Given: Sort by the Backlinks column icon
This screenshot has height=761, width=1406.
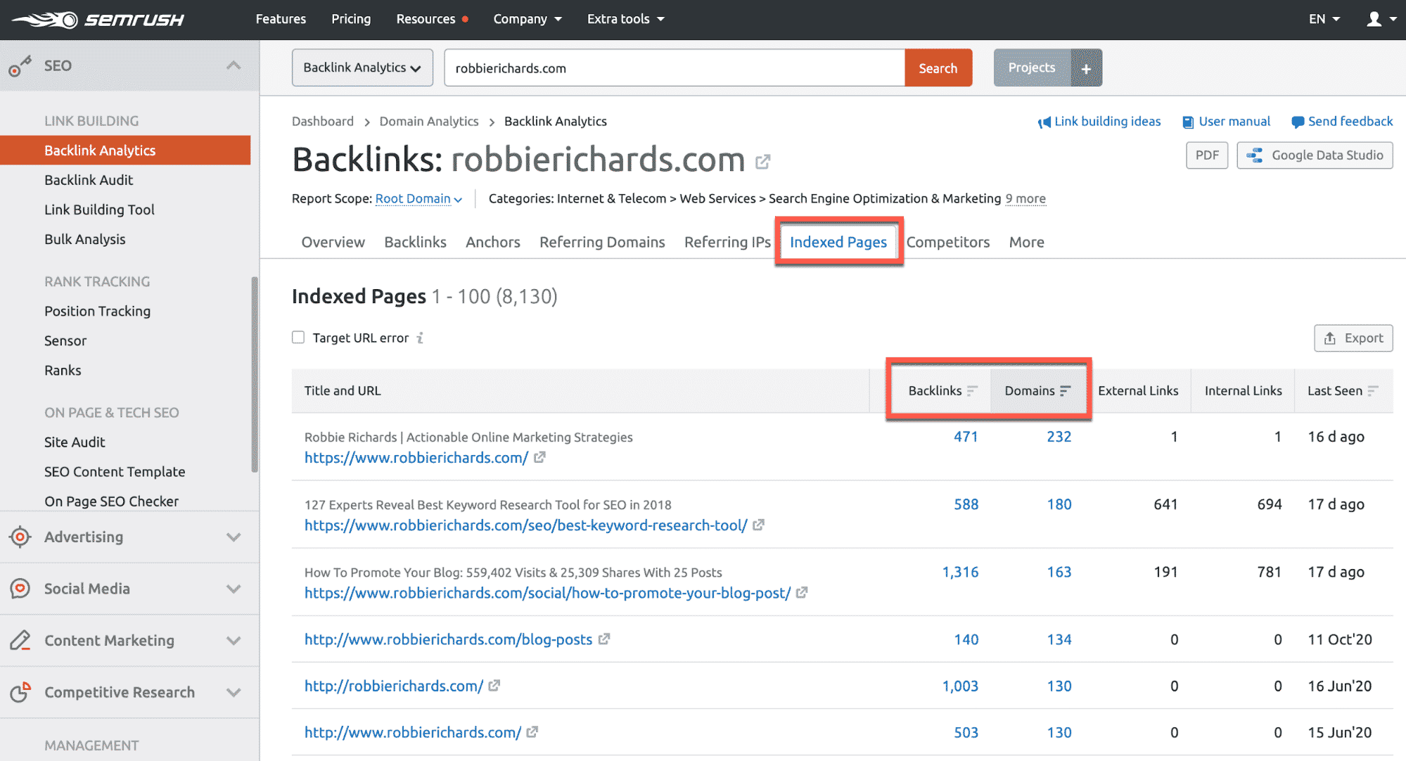Looking at the screenshot, I should click(x=972, y=390).
